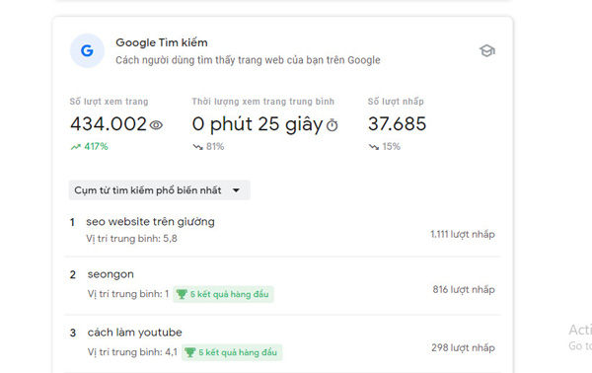The image size is (592, 373).
Task: Click the green upward trend arrow 417%
Action: pyautogui.click(x=76, y=147)
